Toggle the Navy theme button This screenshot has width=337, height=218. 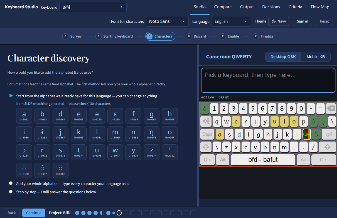(279, 21)
